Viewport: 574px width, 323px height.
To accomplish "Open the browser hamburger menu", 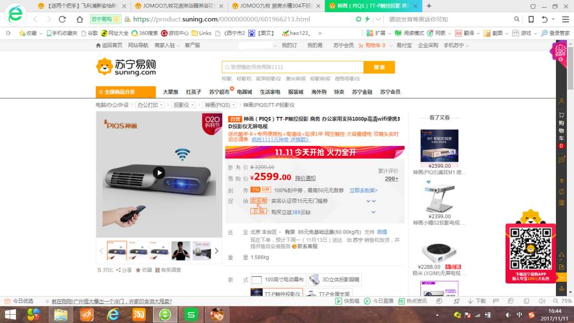I will [x=566, y=19].
